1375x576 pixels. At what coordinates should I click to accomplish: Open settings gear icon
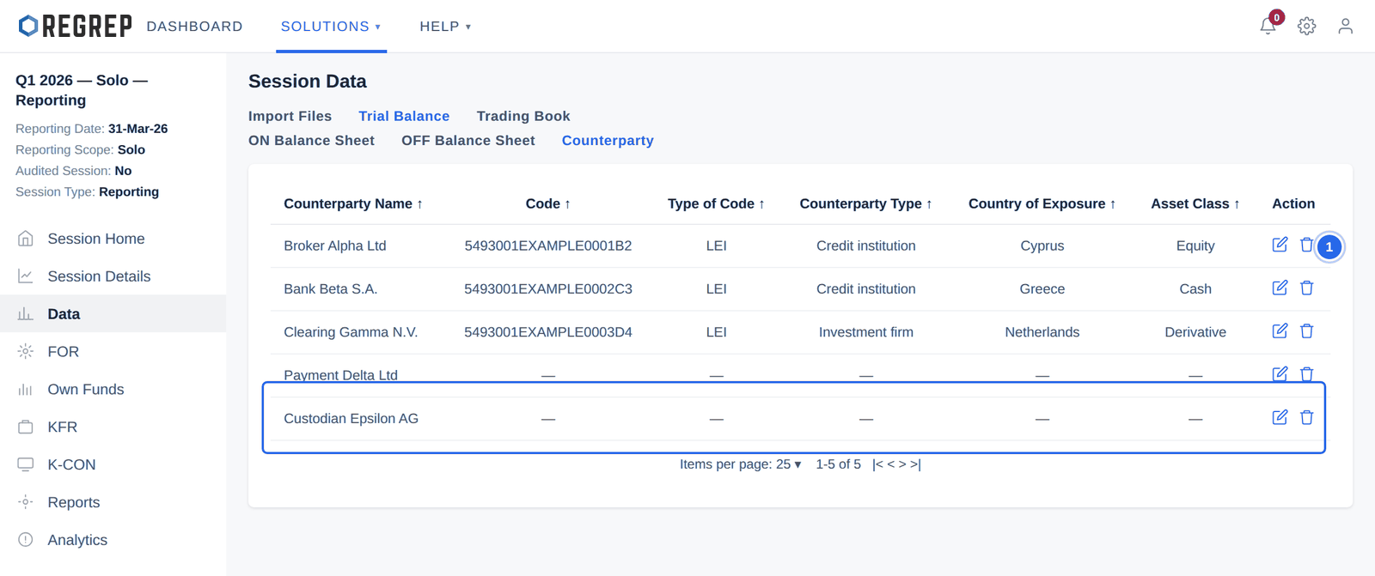coord(1306,26)
